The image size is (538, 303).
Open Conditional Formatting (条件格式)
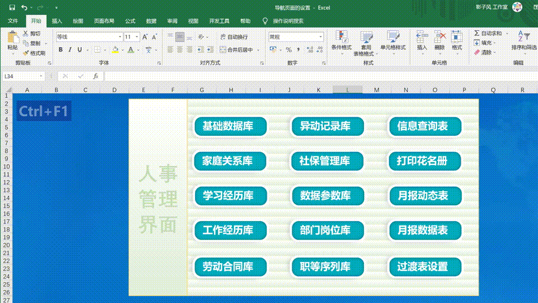(x=341, y=41)
